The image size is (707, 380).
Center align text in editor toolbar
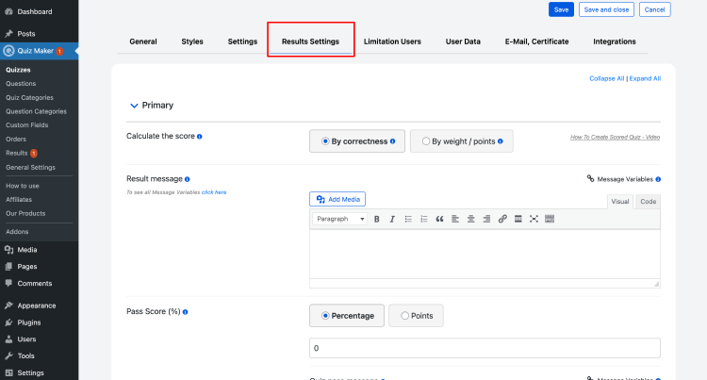point(470,219)
